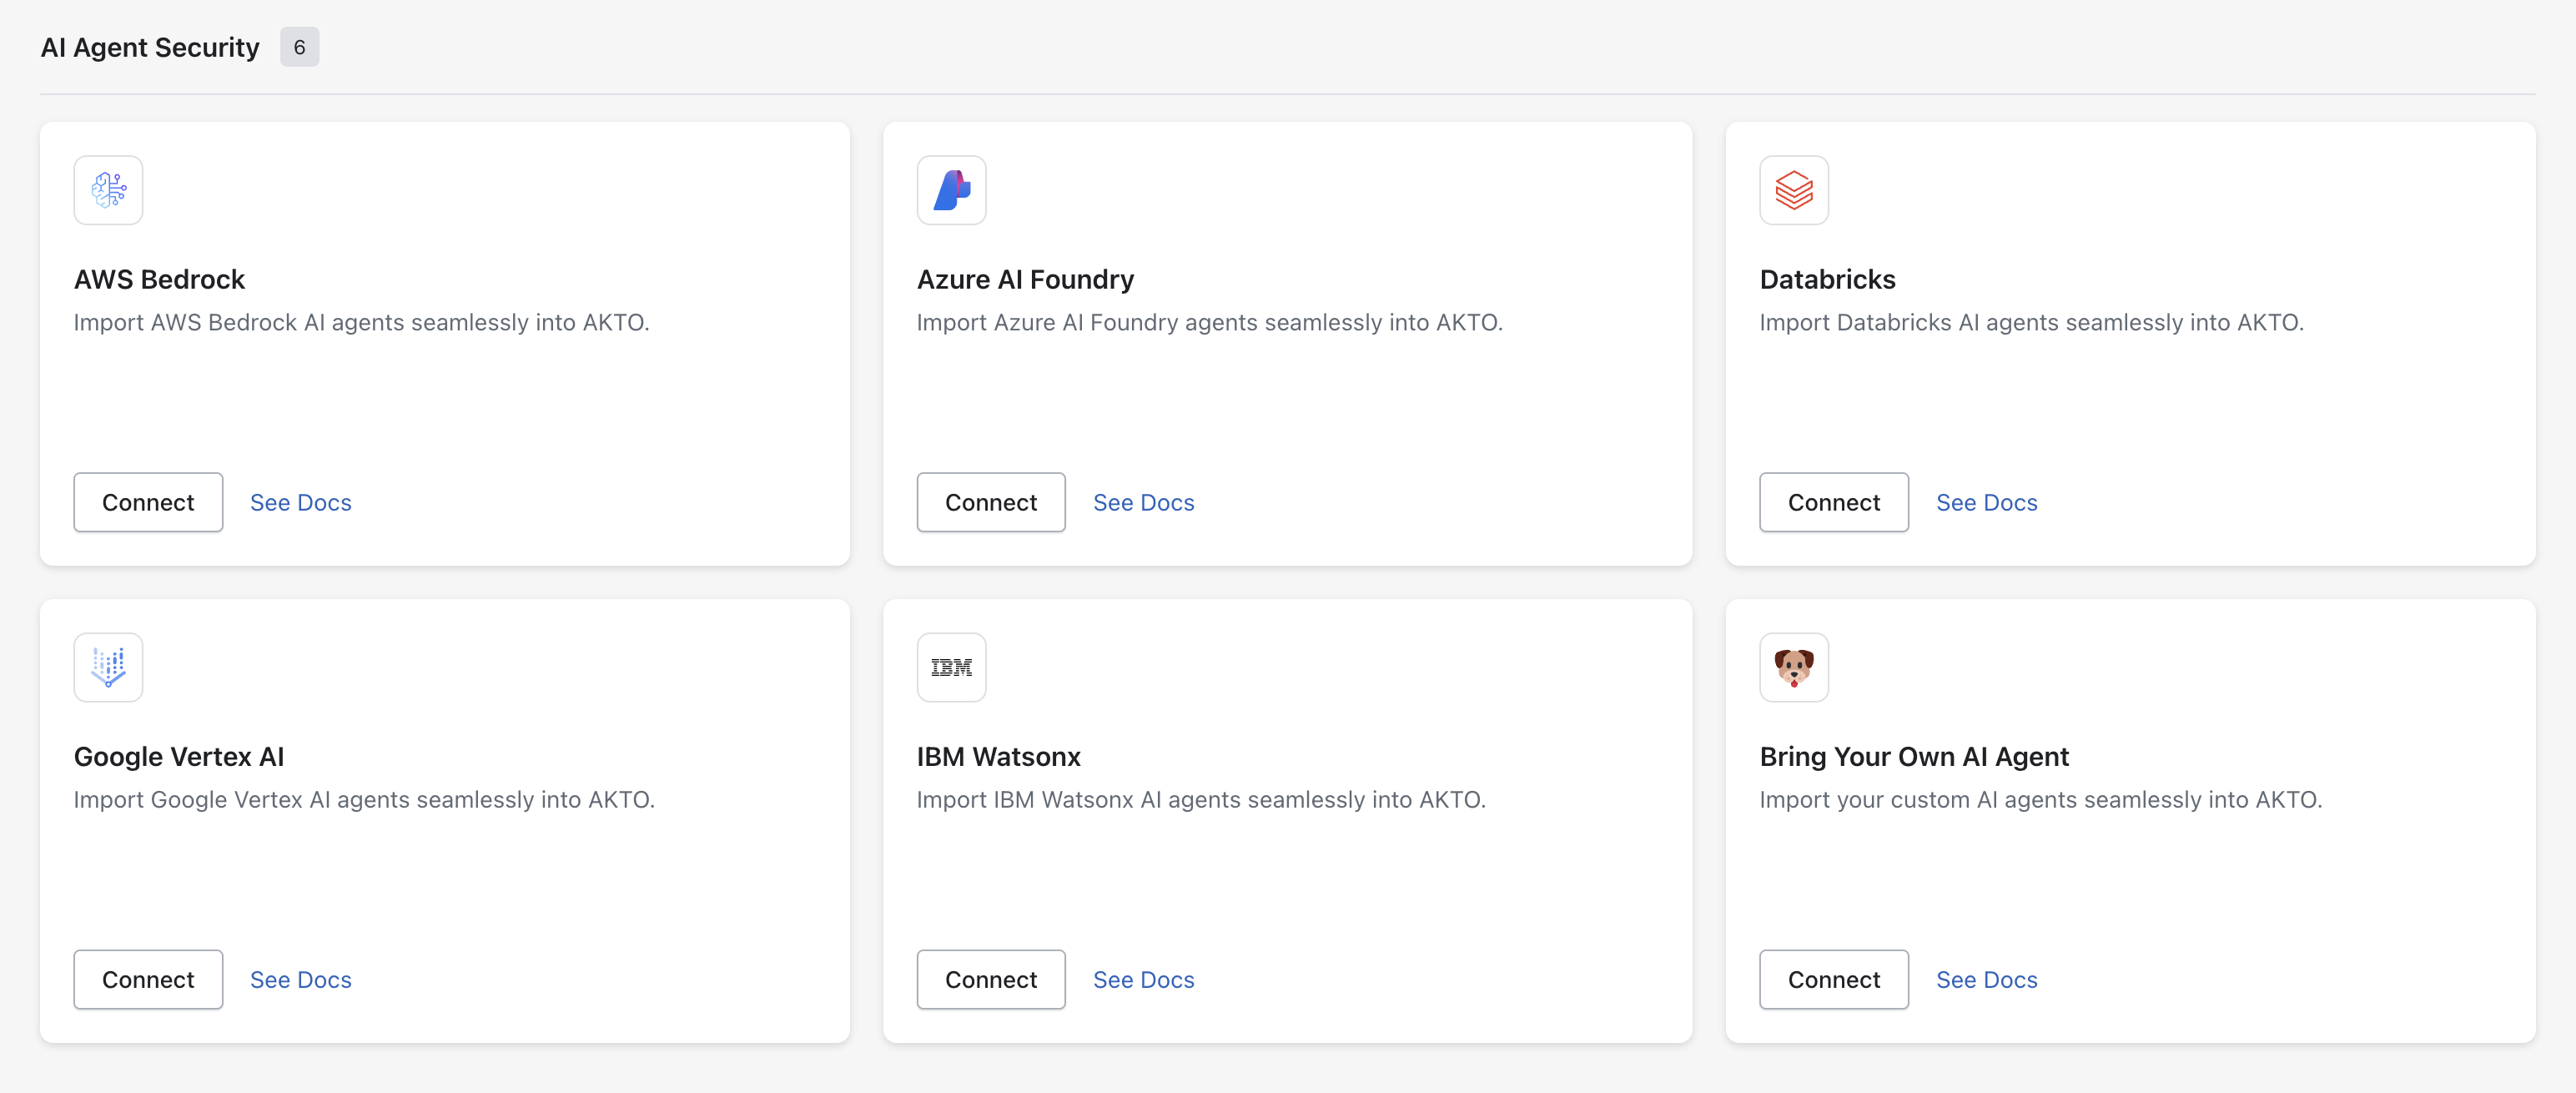This screenshot has width=2576, height=1093.
Task: Connect Bring Your Own AI Agent
Action: pyautogui.click(x=1833, y=979)
